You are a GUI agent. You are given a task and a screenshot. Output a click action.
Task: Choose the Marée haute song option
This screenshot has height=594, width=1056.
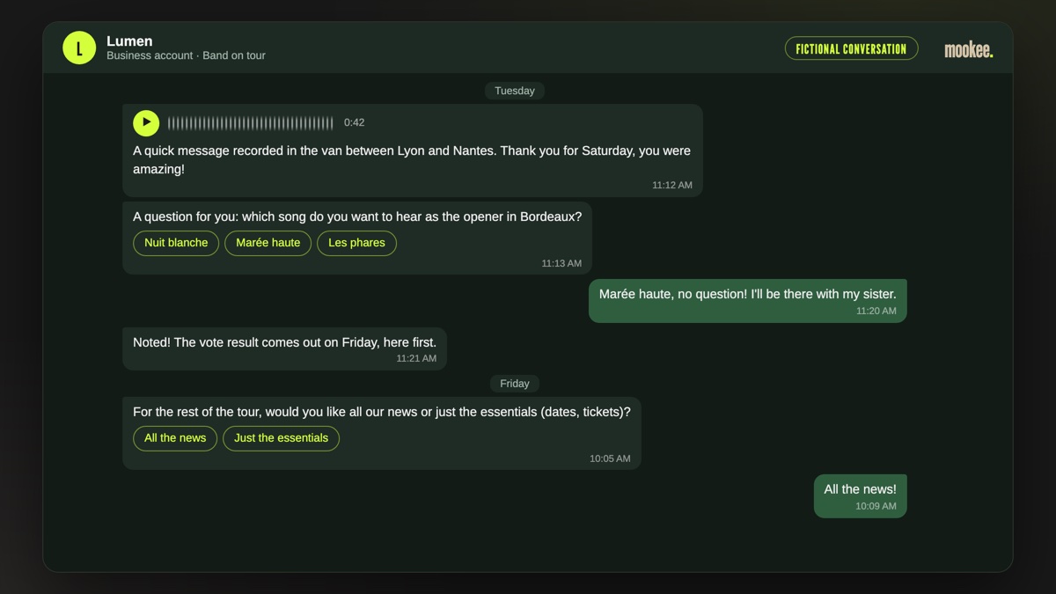(x=268, y=243)
